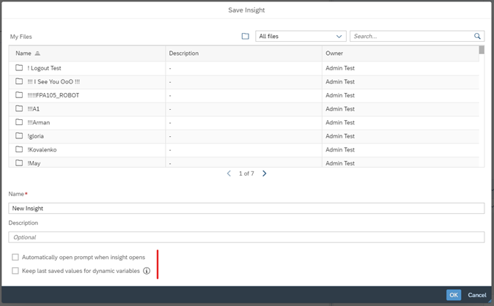Click the Name input field

[x=246, y=209]
